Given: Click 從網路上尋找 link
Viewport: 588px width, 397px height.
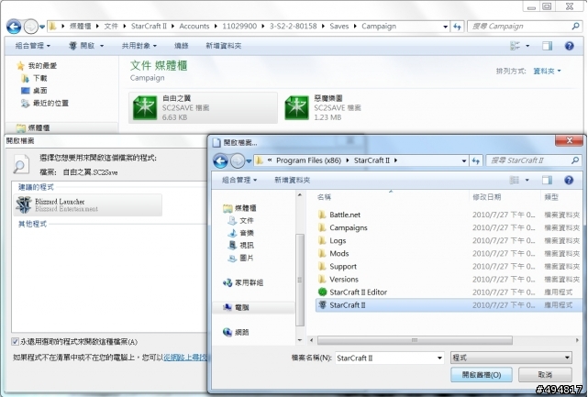Looking at the screenshot, I should [x=185, y=358].
